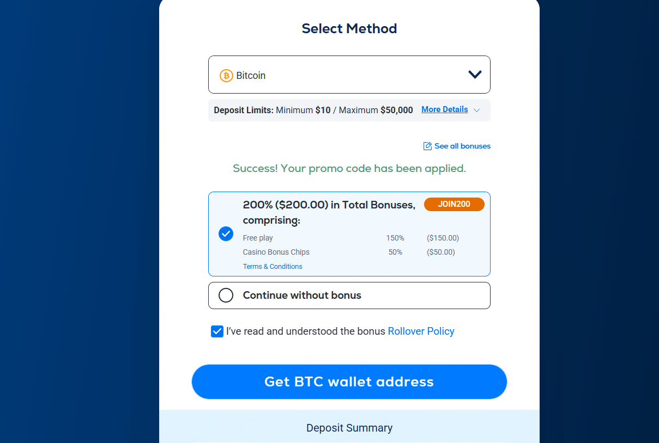Image resolution: width=659 pixels, height=443 pixels.
Task: Click the chevron next to More Details
Action: (476, 110)
